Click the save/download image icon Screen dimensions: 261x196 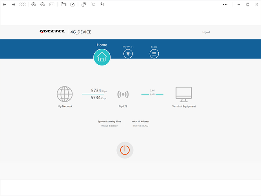[102, 4]
